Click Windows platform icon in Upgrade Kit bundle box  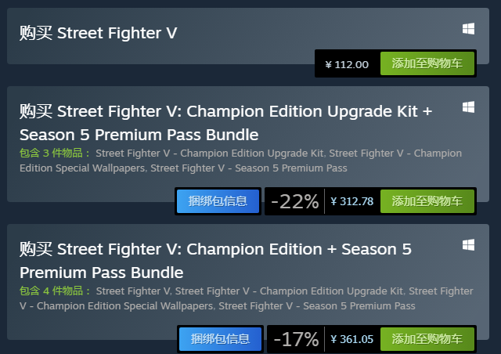[x=468, y=107]
